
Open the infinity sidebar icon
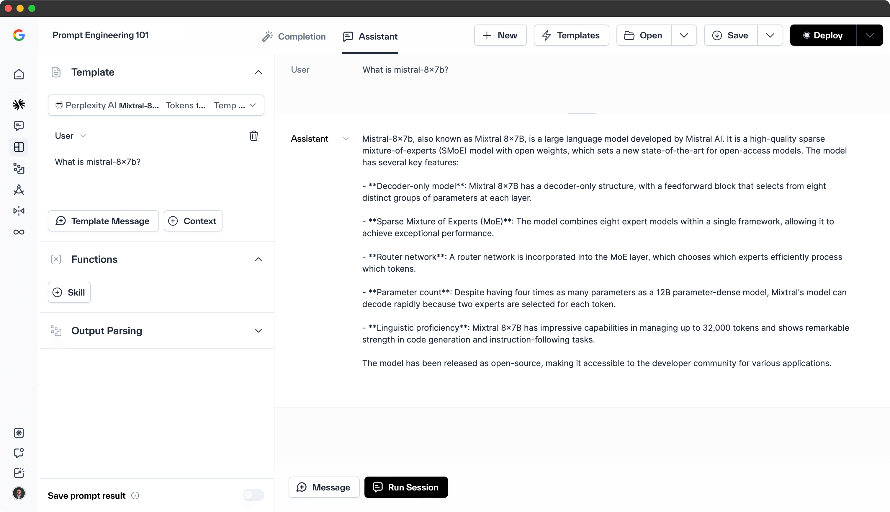click(19, 232)
